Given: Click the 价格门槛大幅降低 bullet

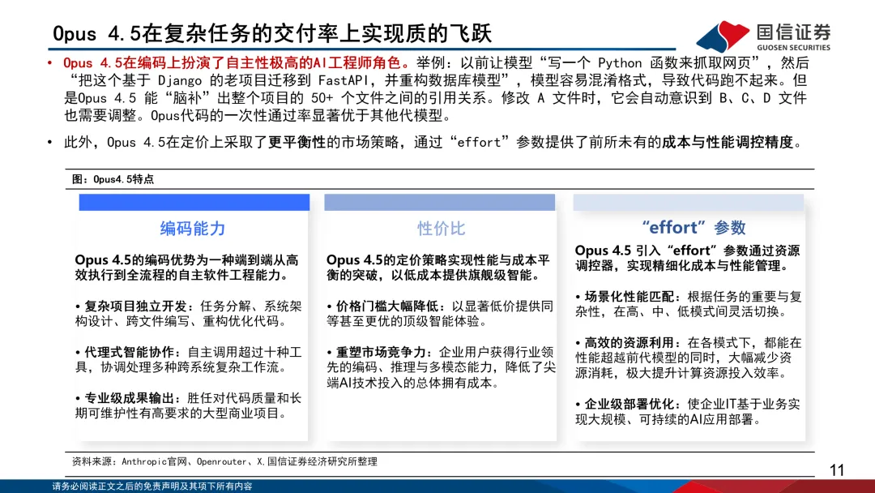Looking at the screenshot, I should (440, 314).
